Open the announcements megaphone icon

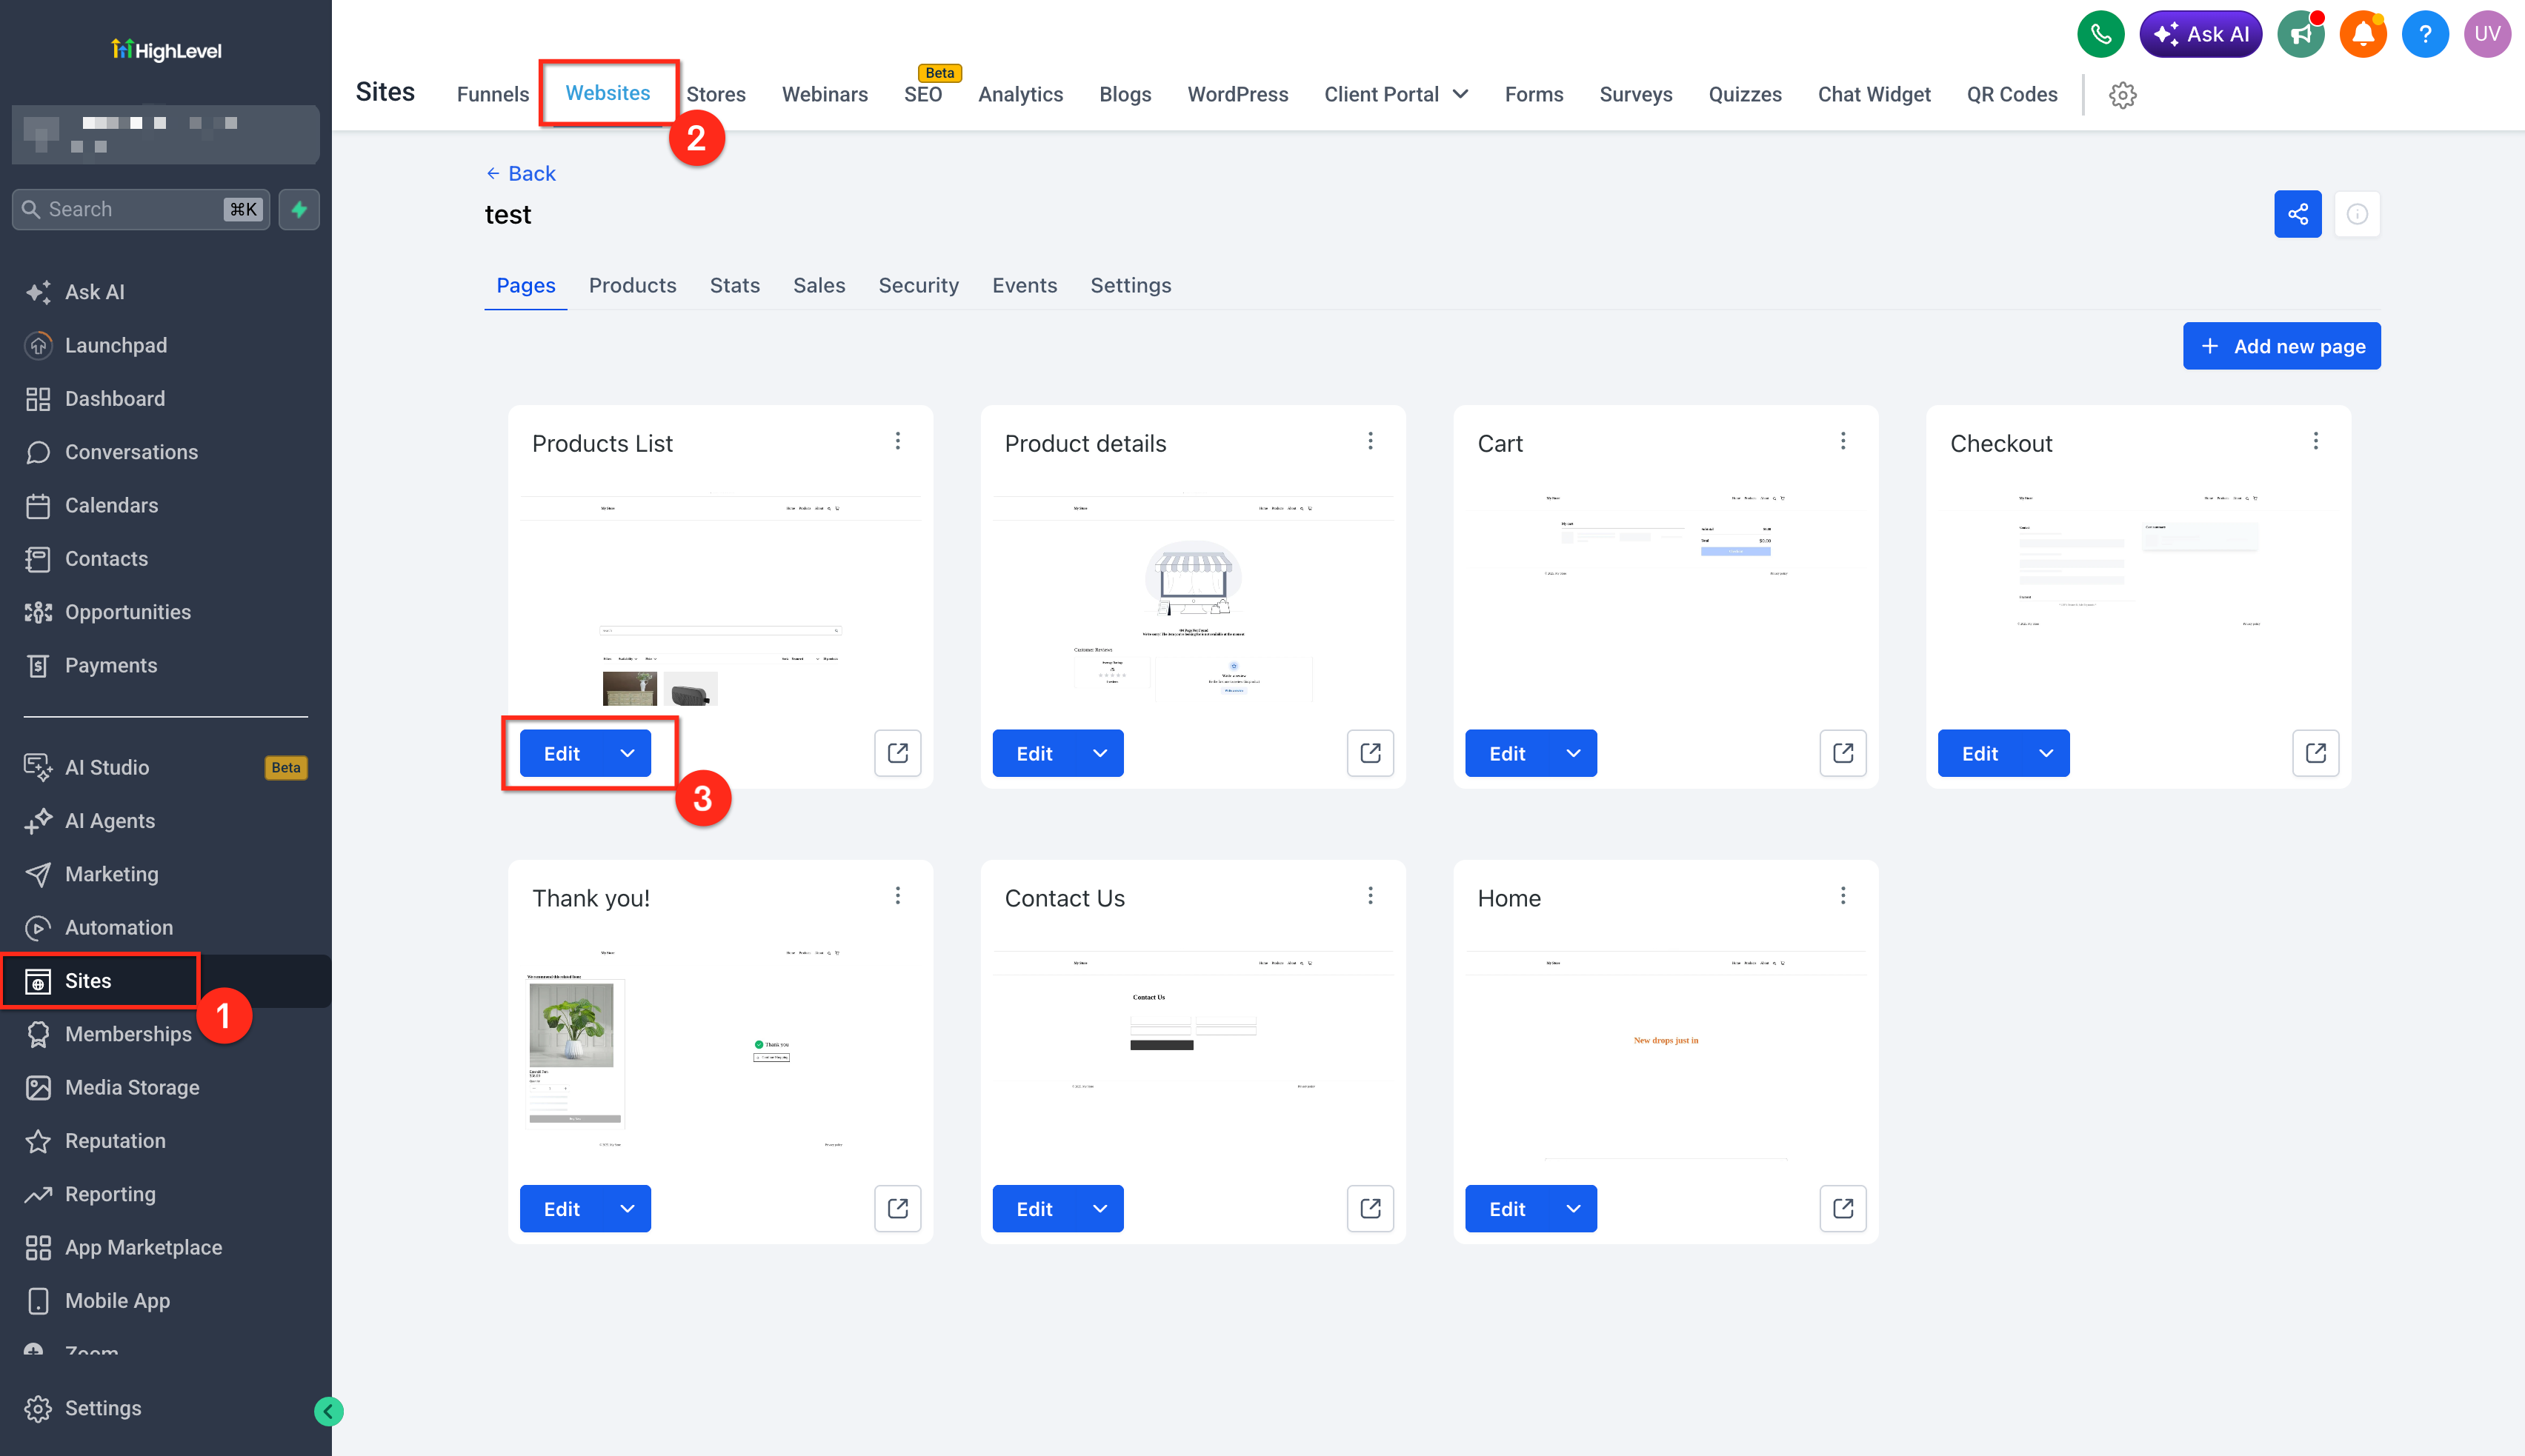(2301, 34)
